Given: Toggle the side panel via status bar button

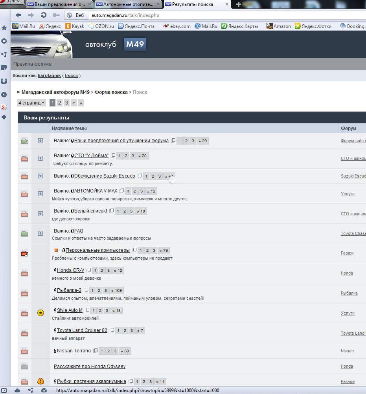Looking at the screenshot, I should click(x=4, y=390).
